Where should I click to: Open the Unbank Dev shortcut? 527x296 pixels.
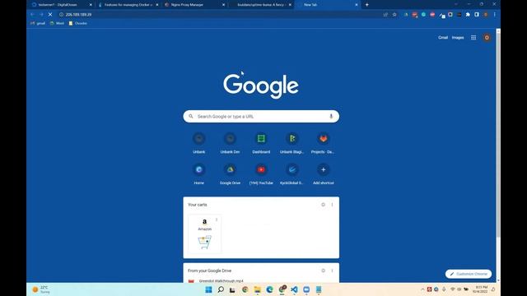pos(230,143)
